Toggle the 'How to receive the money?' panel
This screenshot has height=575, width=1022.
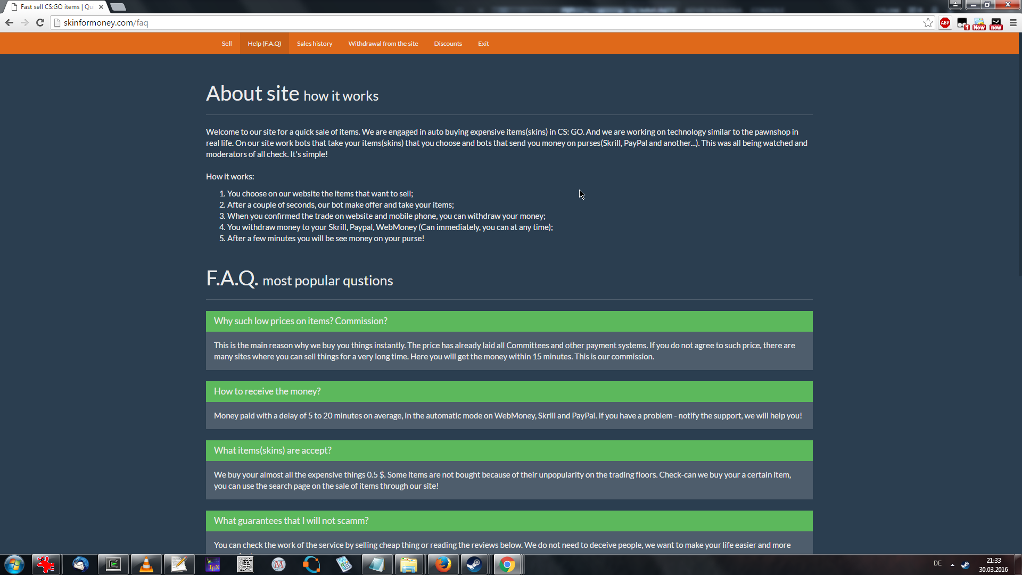pyautogui.click(x=267, y=391)
